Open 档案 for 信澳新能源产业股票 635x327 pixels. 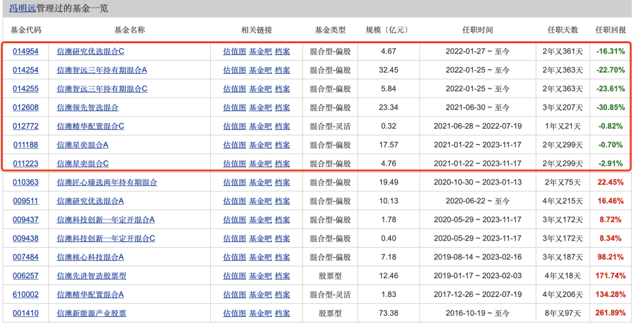coord(282,313)
